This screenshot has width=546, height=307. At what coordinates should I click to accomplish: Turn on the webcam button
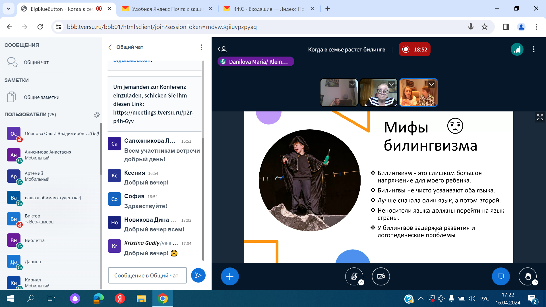(x=381, y=276)
